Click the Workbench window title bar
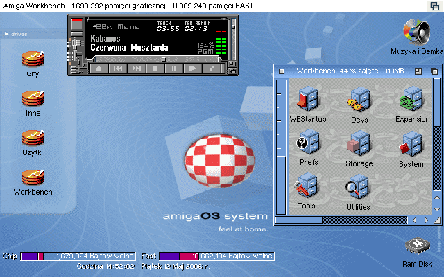444x277 pixels. click(x=350, y=71)
